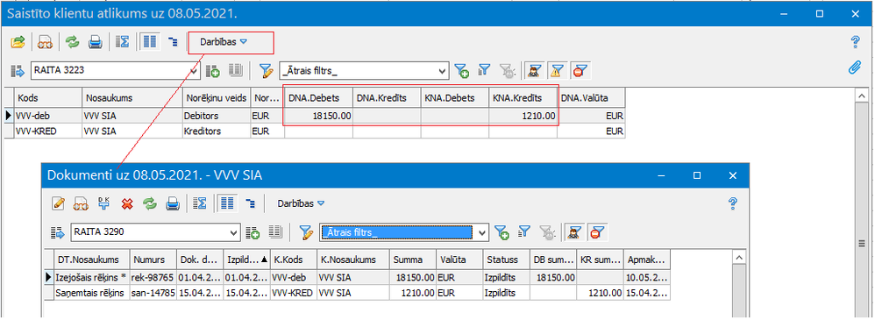
Task: Toggle warning filter icon in Saistīto klientu window
Action: click(x=557, y=70)
